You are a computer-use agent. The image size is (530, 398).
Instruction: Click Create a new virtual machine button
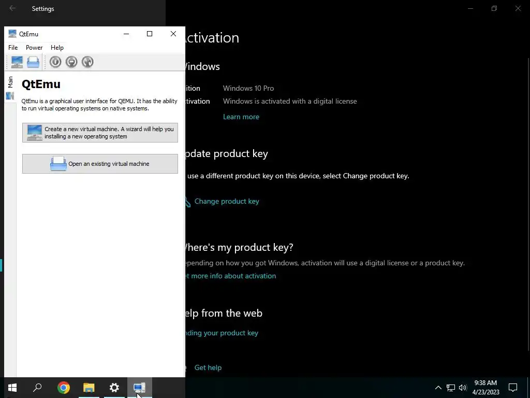click(x=100, y=133)
